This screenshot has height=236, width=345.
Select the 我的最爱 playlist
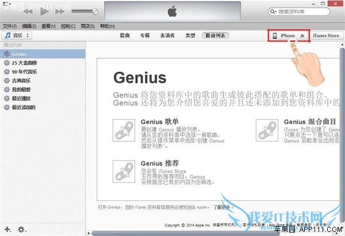[x=43, y=90]
